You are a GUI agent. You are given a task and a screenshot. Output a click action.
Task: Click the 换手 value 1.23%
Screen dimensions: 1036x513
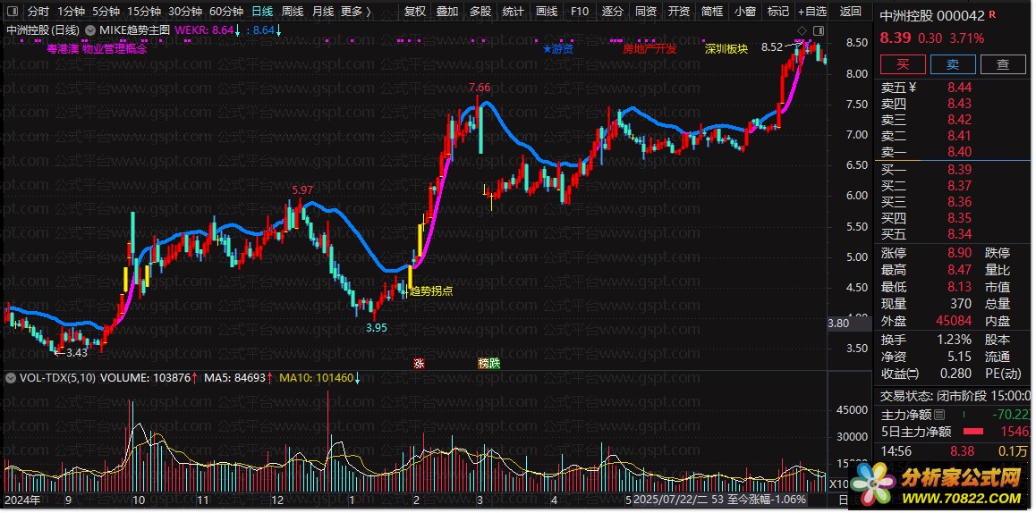click(954, 340)
